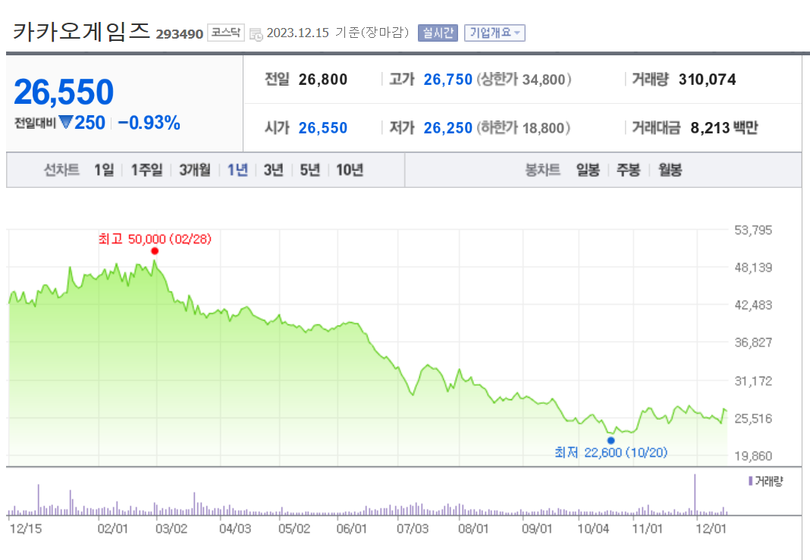Click the 거래량 value 310,074
The height and width of the screenshot is (560, 810).
[707, 80]
